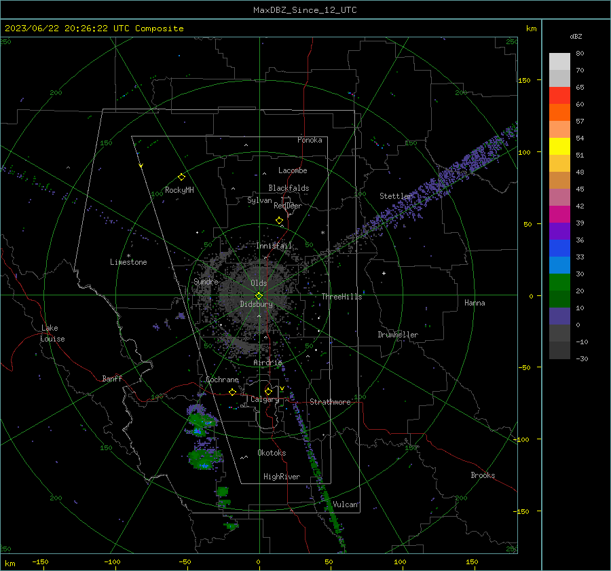Select the magenta 39-42 dBZ legend swatch
Viewport: 611px width, 571px height.
(x=559, y=215)
